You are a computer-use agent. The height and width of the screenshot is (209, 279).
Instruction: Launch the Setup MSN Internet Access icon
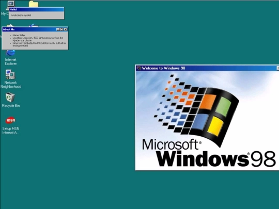point(10,120)
